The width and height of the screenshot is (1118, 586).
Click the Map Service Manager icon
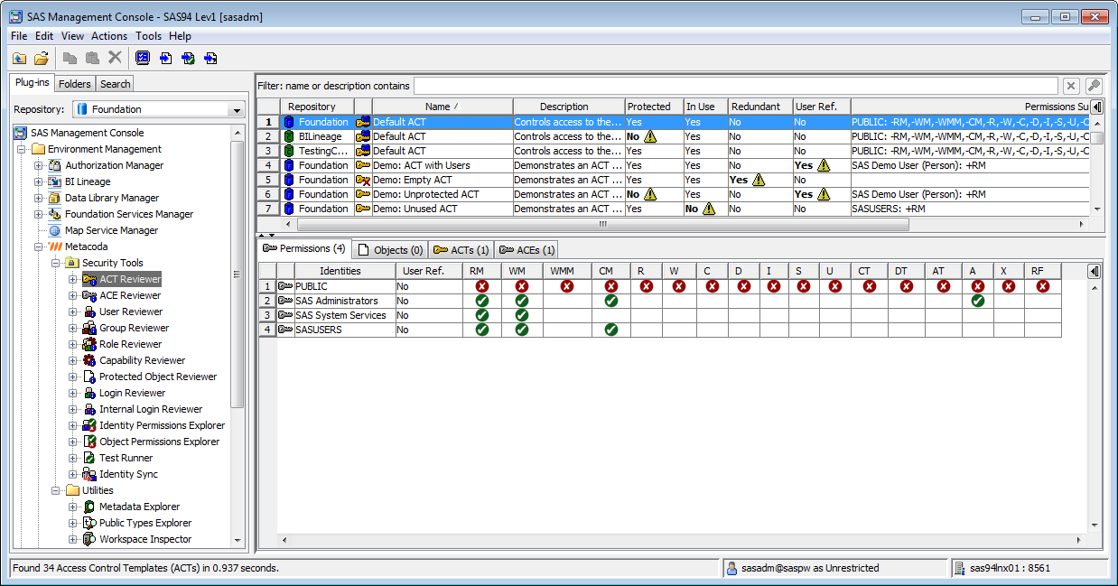pos(55,230)
